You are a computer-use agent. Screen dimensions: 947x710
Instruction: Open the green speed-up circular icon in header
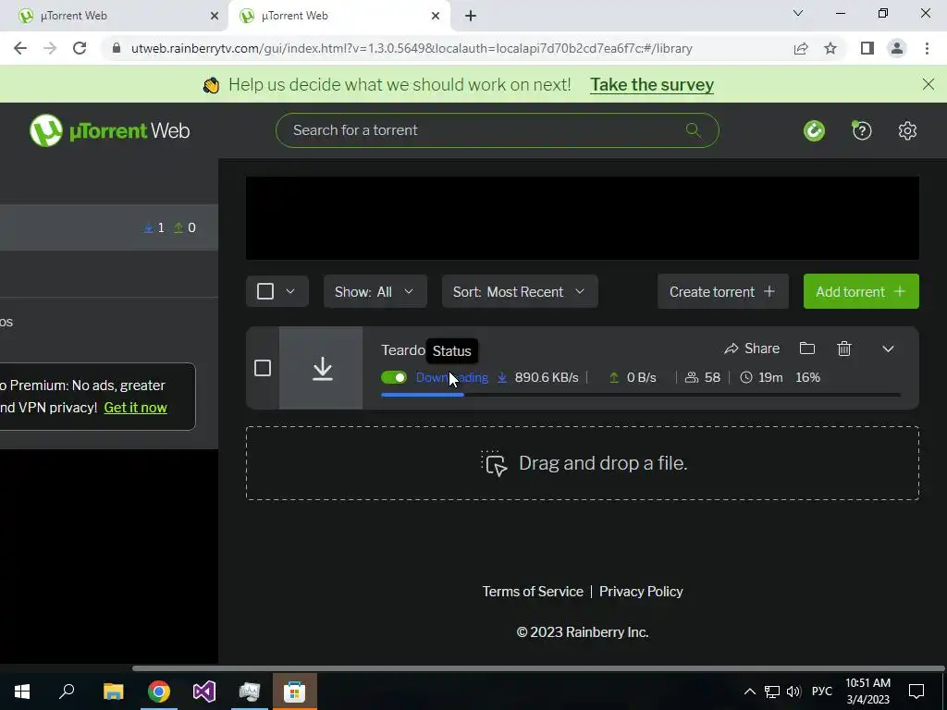pyautogui.click(x=814, y=130)
